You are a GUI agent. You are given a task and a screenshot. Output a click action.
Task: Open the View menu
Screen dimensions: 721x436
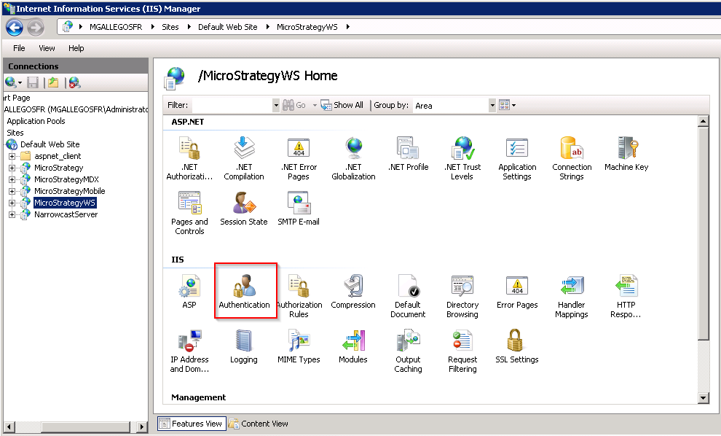coord(46,48)
